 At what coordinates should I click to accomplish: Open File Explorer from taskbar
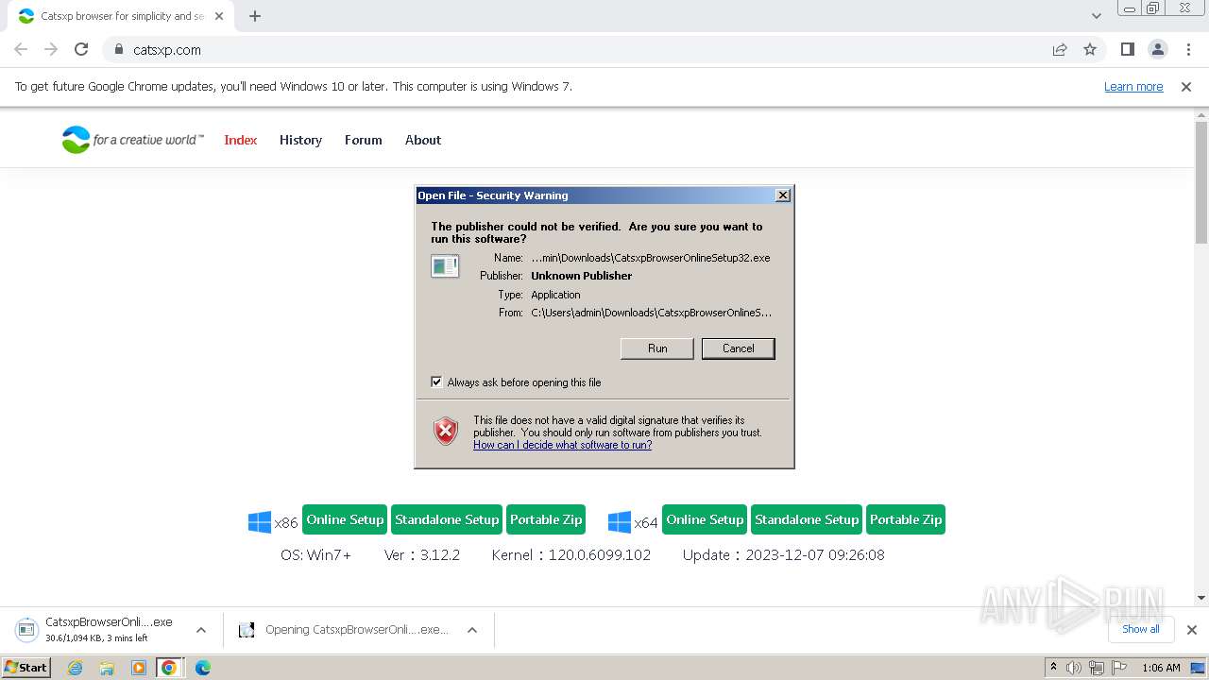tap(107, 668)
